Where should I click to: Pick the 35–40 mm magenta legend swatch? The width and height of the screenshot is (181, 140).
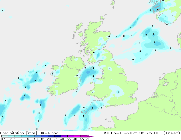click(71, 136)
